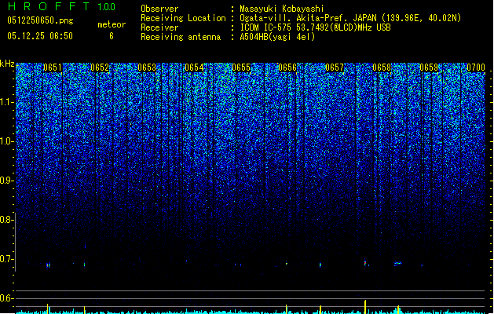Click the 'Receiver' field label
The height and width of the screenshot is (314, 494).
(159, 27)
